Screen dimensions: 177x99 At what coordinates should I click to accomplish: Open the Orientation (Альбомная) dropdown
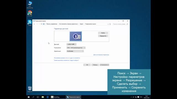click(75, 51)
